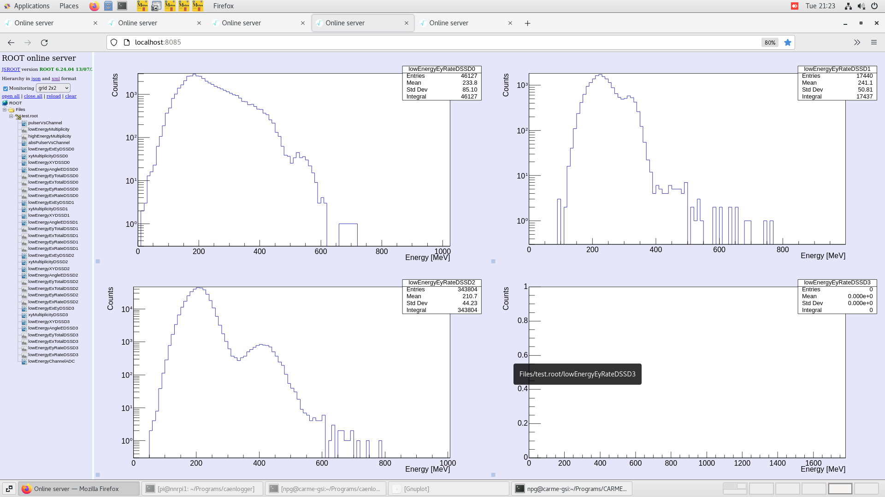Select the lowEnergyMultiplicity histogram icon
885x497 pixels.
pyautogui.click(x=24, y=129)
